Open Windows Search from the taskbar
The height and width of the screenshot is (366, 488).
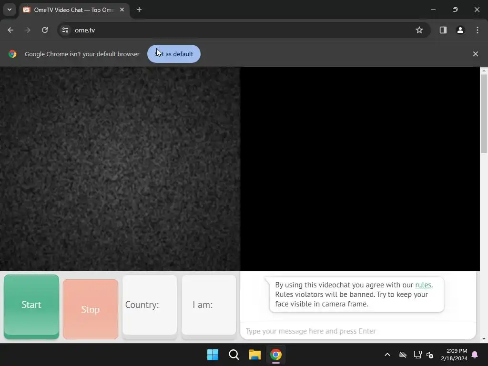[x=234, y=355]
